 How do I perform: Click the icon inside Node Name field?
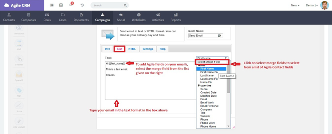click(x=219, y=36)
